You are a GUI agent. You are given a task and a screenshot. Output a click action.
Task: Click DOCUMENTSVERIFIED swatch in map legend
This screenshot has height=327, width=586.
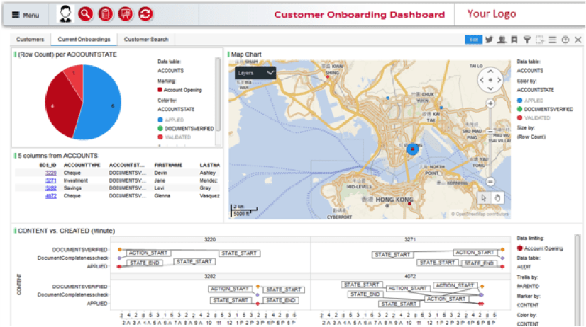point(519,109)
